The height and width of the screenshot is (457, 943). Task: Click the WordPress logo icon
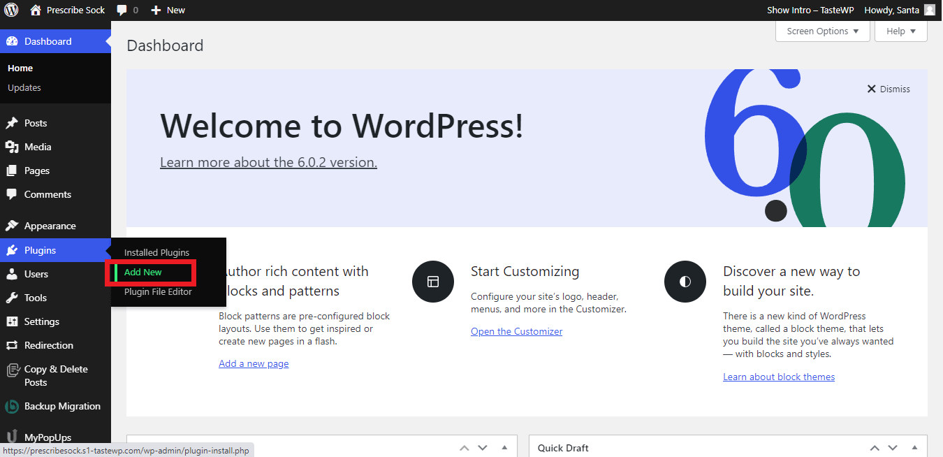pos(11,10)
